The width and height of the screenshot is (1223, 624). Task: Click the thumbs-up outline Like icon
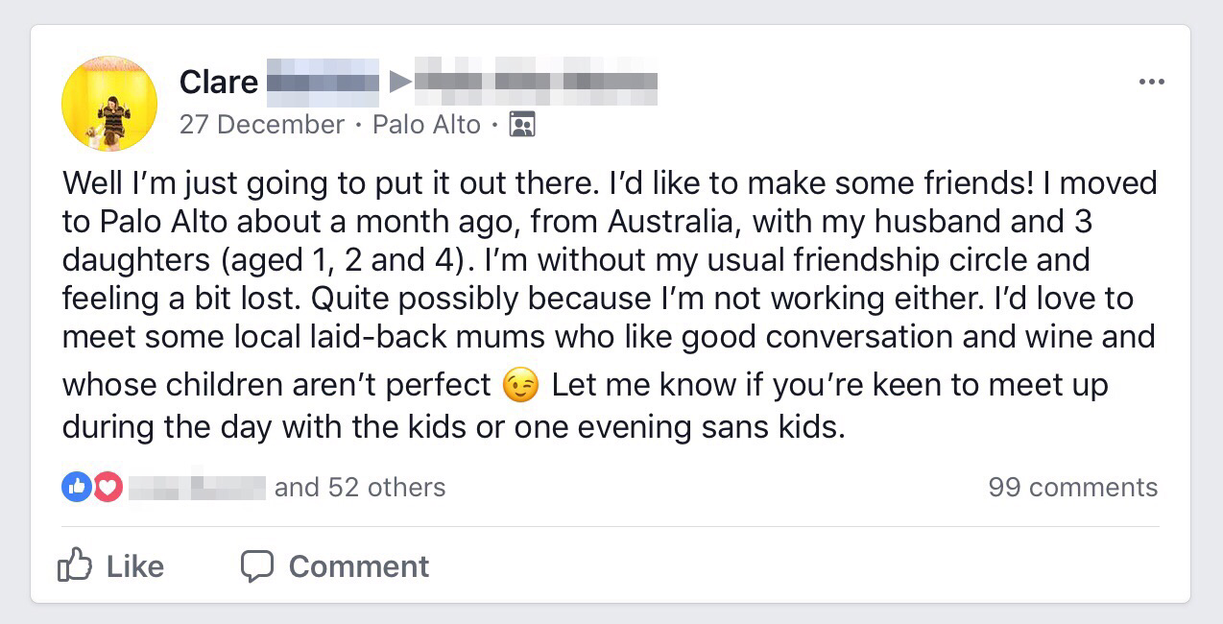[x=74, y=565]
